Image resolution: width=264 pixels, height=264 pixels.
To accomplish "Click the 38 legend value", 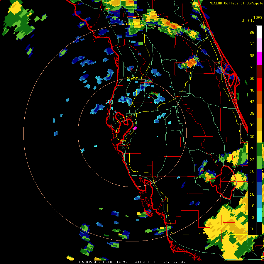I will [252, 113].
